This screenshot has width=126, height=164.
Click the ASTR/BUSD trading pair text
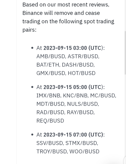click(x=83, y=56)
